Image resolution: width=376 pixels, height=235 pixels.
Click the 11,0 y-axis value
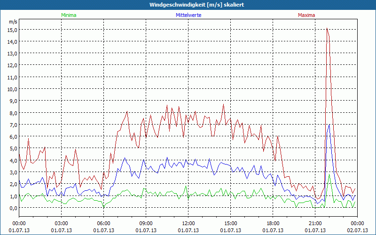(12, 77)
